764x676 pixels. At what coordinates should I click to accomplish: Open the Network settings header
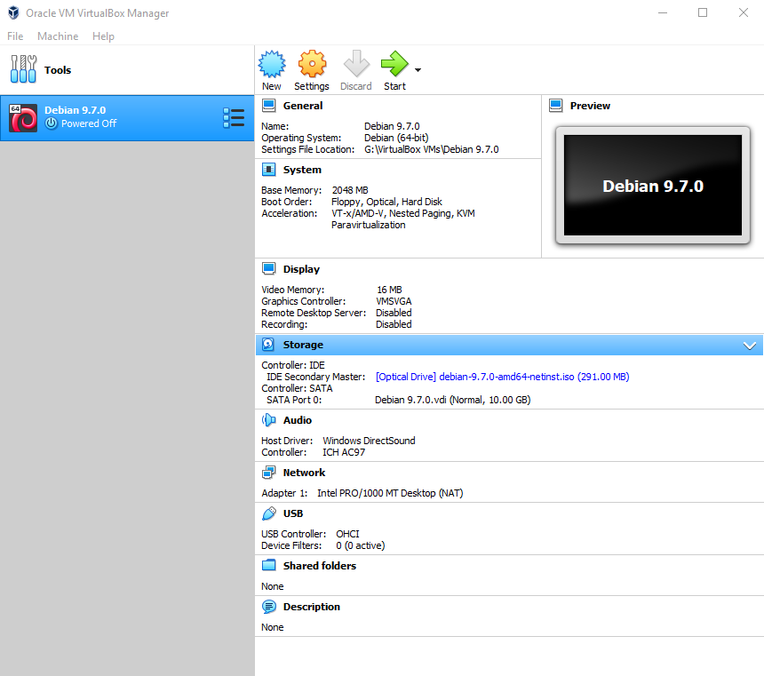(304, 473)
